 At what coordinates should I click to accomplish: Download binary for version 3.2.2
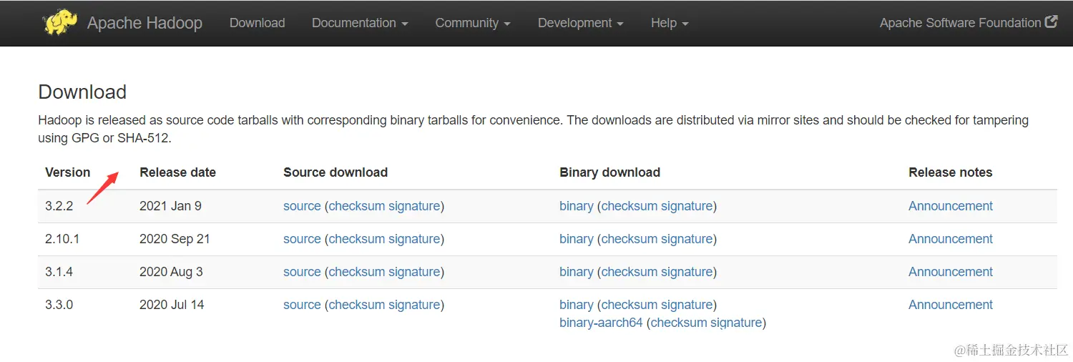[577, 206]
